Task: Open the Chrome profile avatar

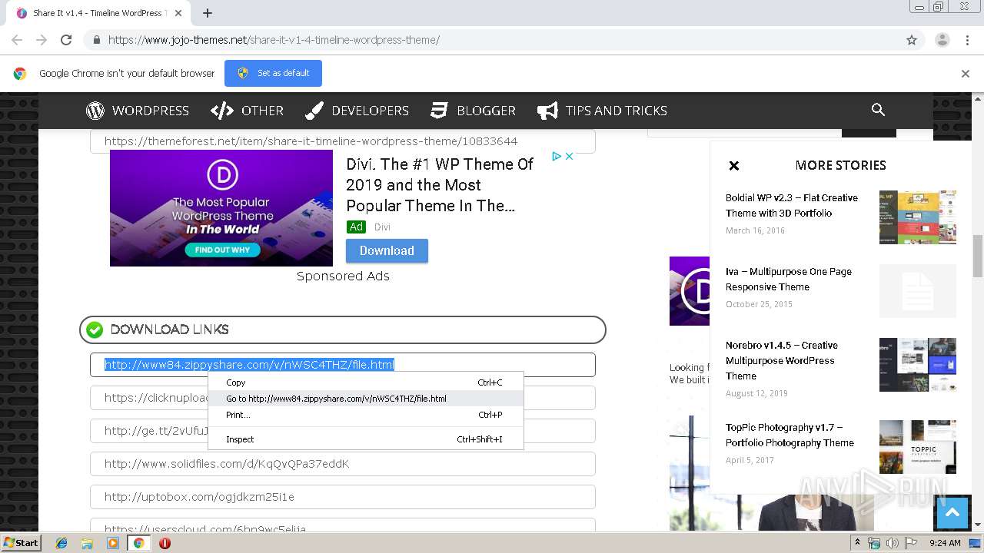Action: (942, 40)
